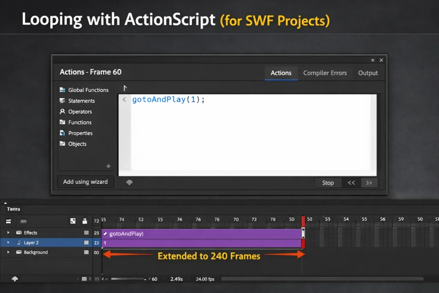Select the Statements label in list

click(81, 101)
